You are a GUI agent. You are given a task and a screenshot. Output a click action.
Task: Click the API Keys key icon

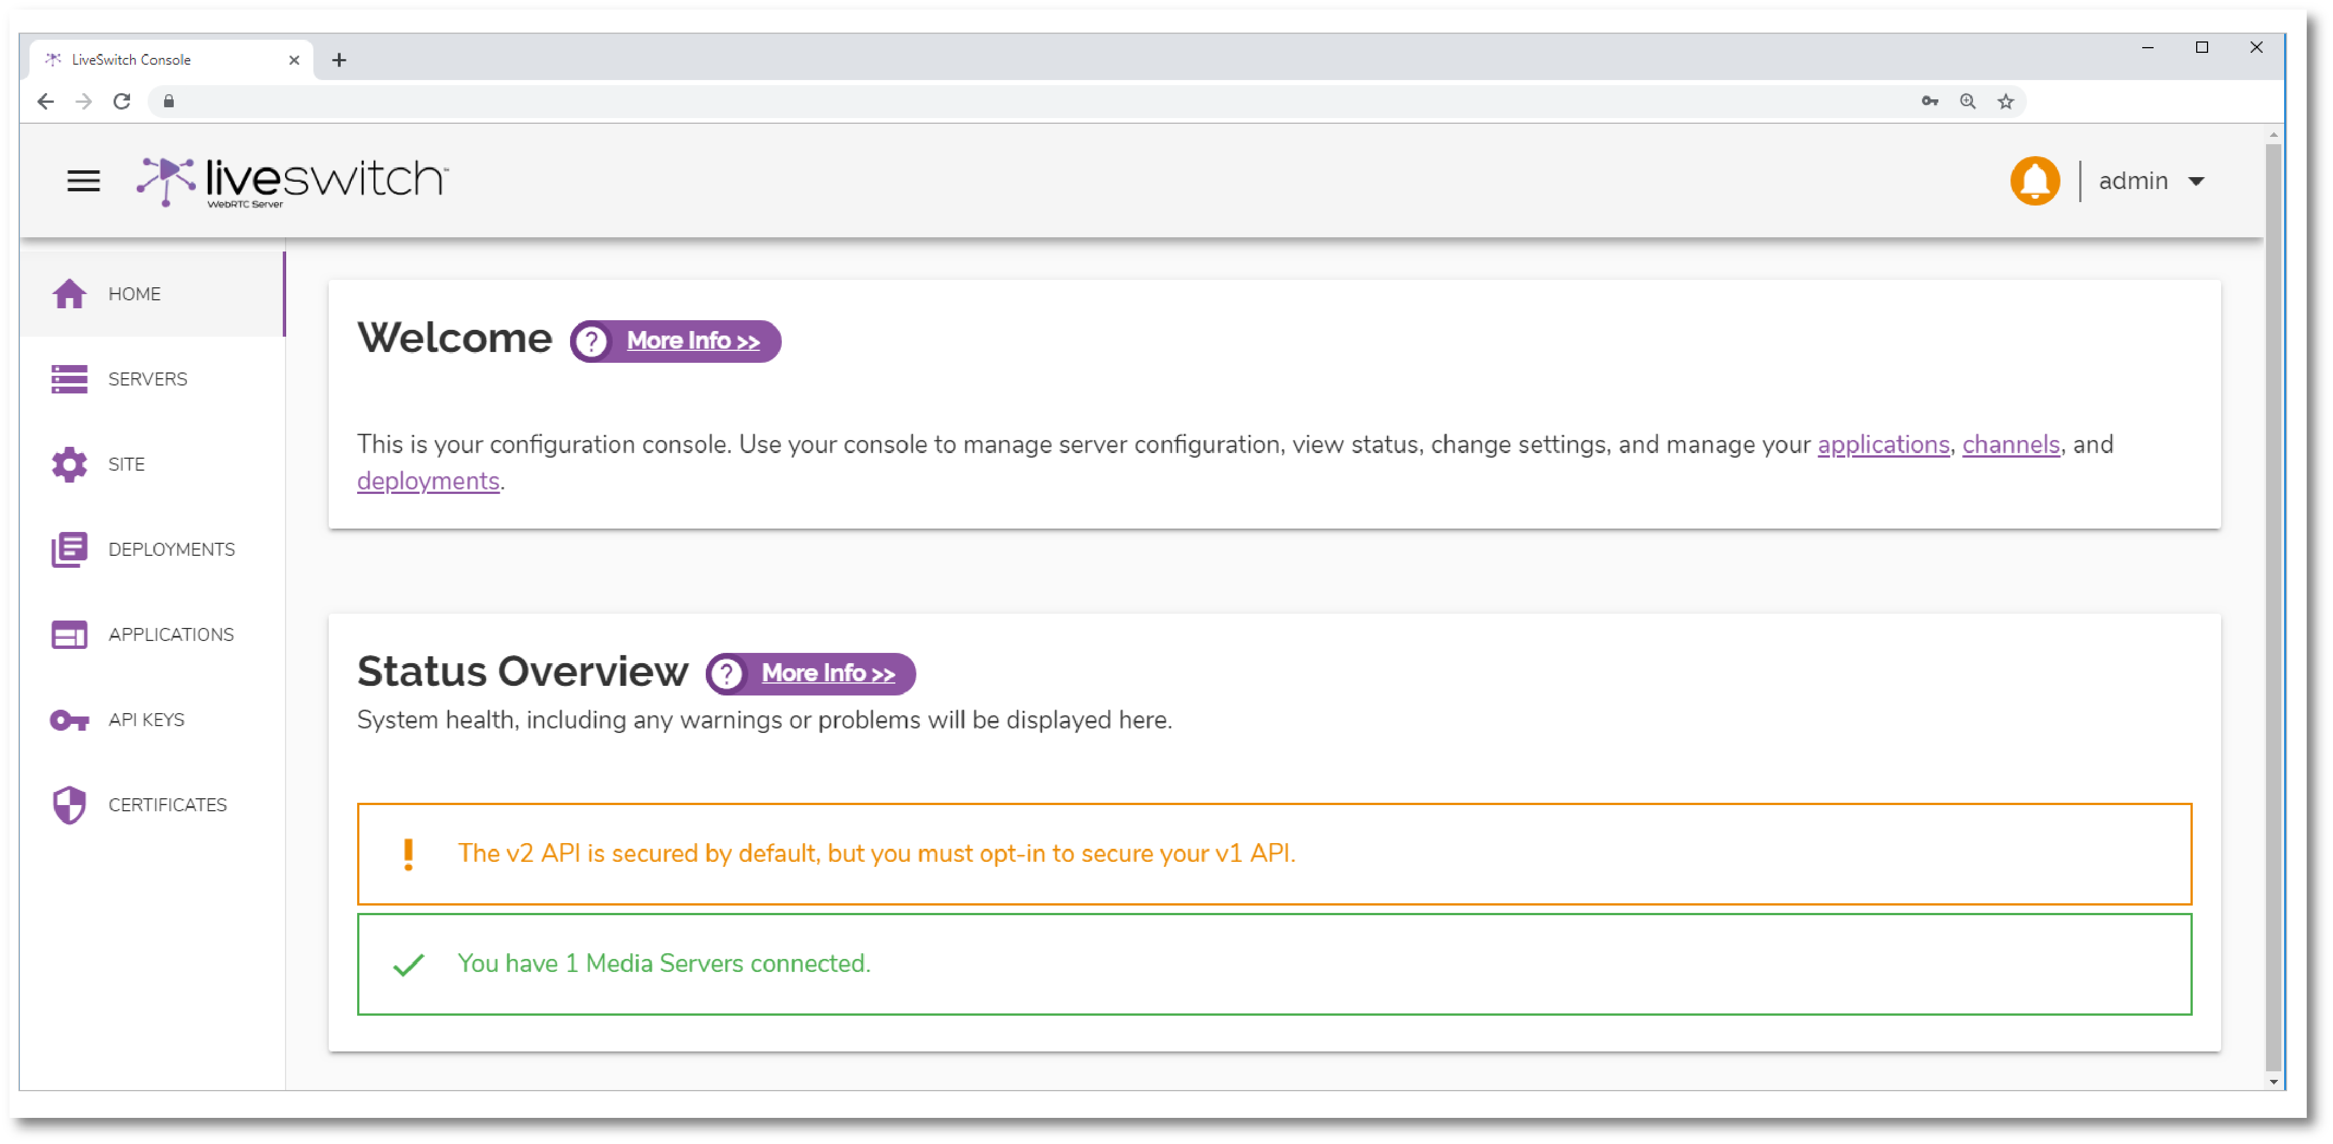point(69,720)
